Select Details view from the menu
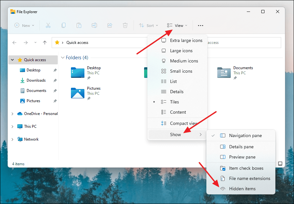This screenshot has width=294, height=204. 177,91
